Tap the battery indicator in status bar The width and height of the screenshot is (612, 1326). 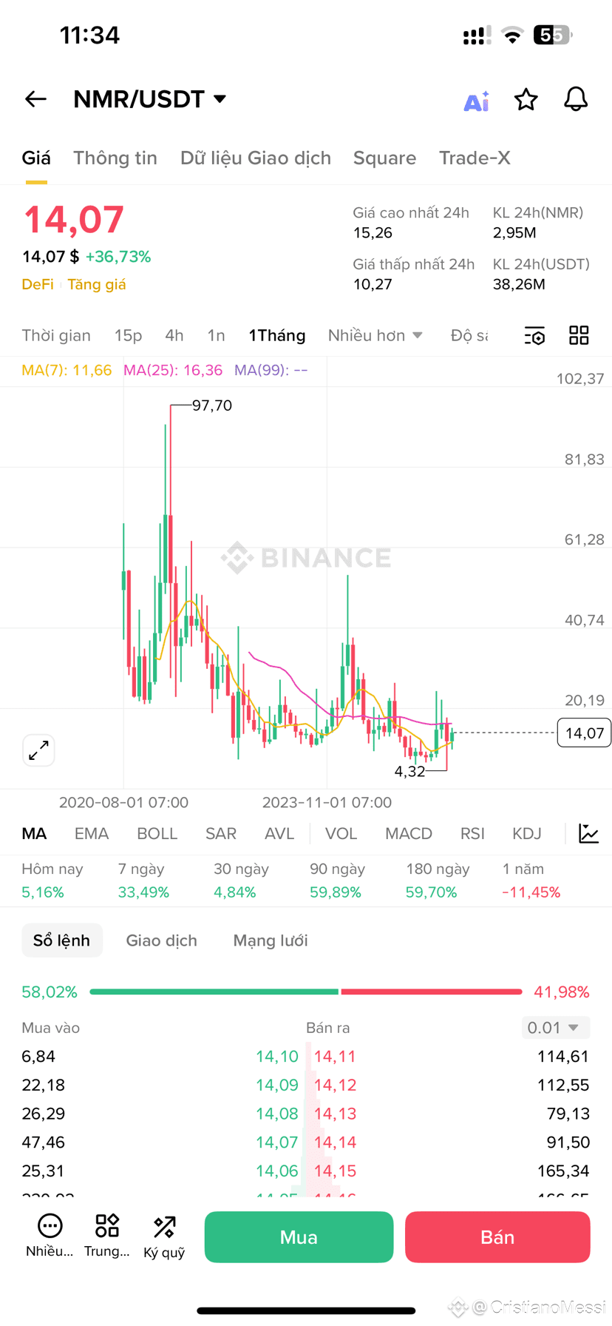pos(553,35)
